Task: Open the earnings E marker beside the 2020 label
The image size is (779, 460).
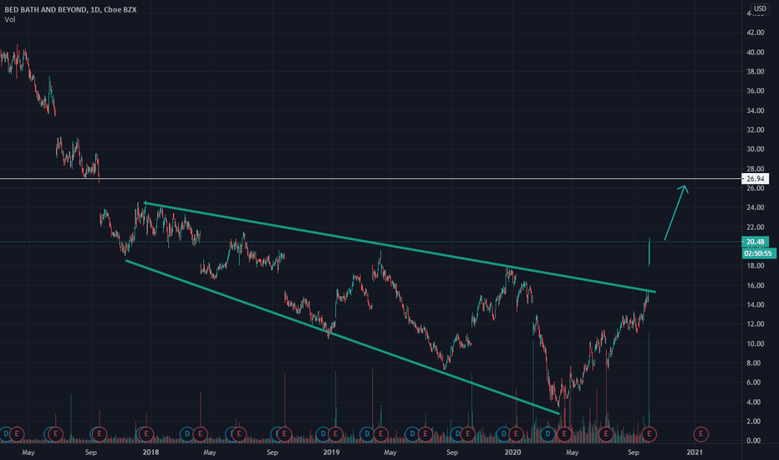Action: coord(516,434)
